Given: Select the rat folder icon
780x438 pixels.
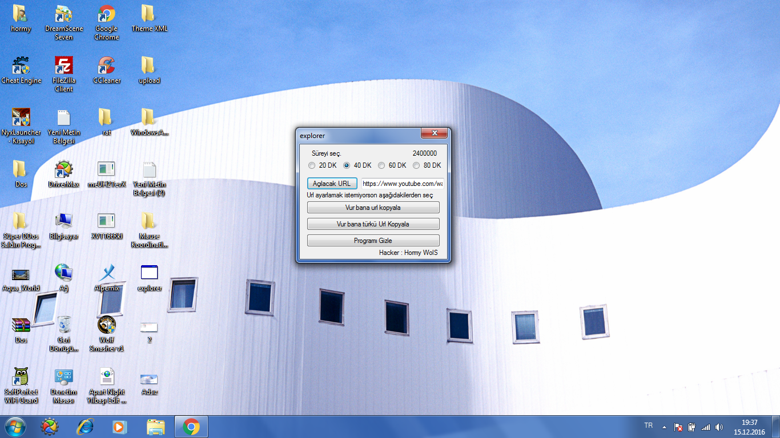Looking at the screenshot, I should pyautogui.click(x=107, y=123).
